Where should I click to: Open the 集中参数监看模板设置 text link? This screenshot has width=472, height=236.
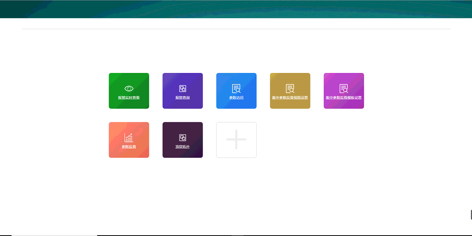344,98
